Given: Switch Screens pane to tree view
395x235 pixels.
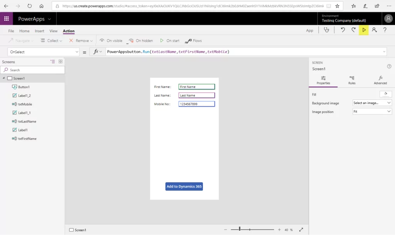Looking at the screenshot, I should pyautogui.click(x=52, y=62).
